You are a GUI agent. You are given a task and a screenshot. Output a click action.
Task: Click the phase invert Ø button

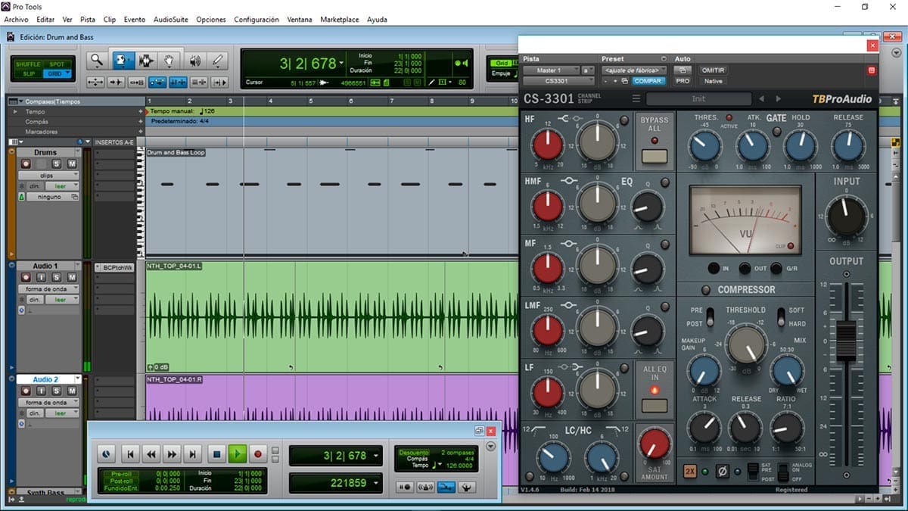723,471
